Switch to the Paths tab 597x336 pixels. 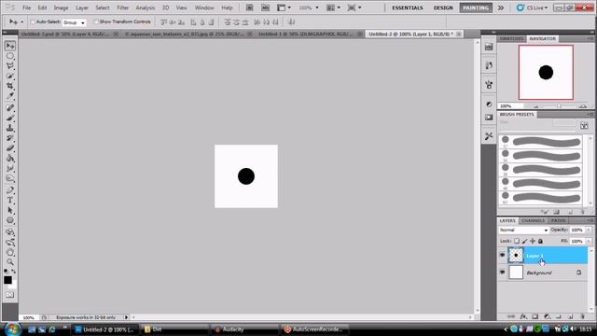[x=558, y=220]
